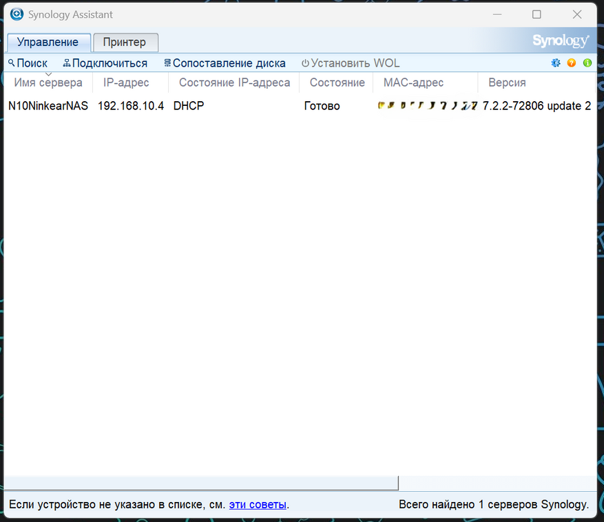Open the green info icon
Image resolution: width=604 pixels, height=522 pixels.
click(x=587, y=63)
